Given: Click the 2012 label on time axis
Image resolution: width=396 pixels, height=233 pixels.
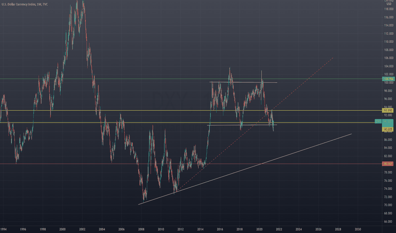Looking at the screenshot, I should [x=181, y=229].
